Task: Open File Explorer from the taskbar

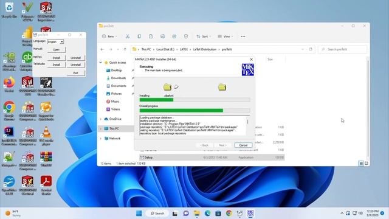Action: click(197, 214)
